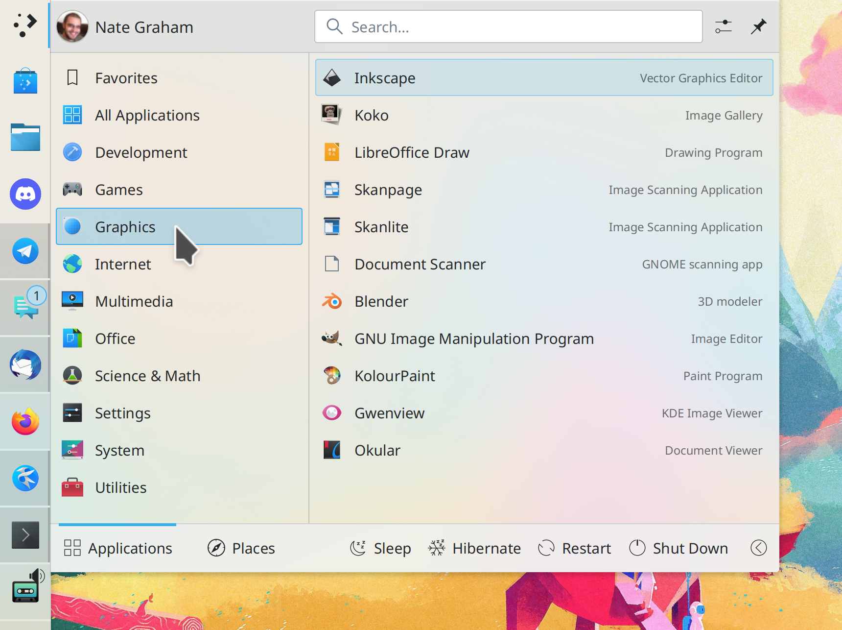Screen dimensions: 842x630
Task: Open Telegram from the dock
Action: pyautogui.click(x=24, y=251)
